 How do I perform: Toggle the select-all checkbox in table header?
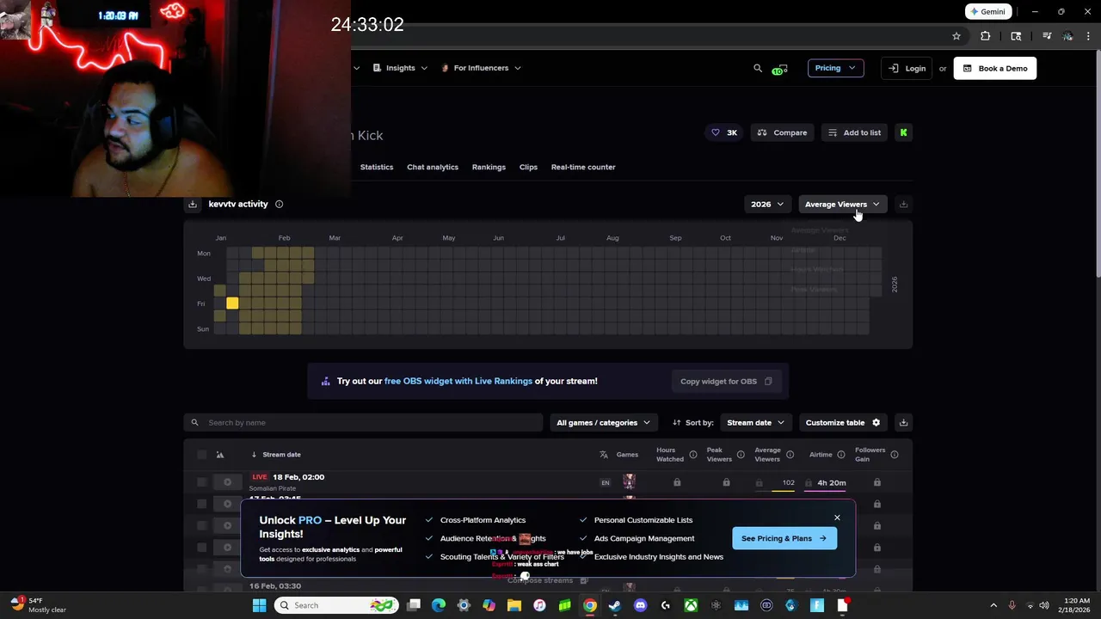[201, 455]
